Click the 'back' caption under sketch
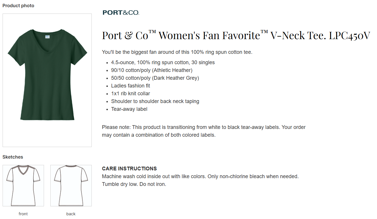 tap(71, 214)
